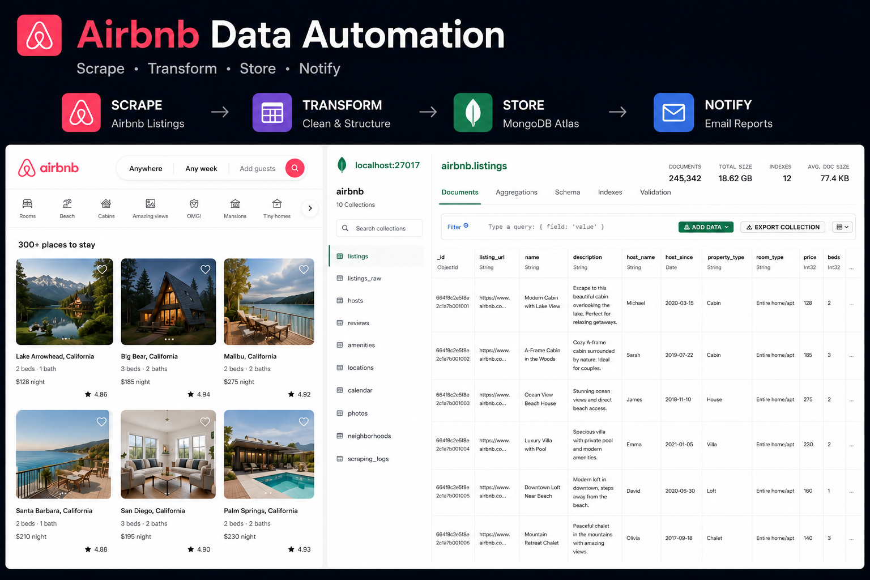Open the view mode dropdown
870x580 pixels.
[843, 227]
